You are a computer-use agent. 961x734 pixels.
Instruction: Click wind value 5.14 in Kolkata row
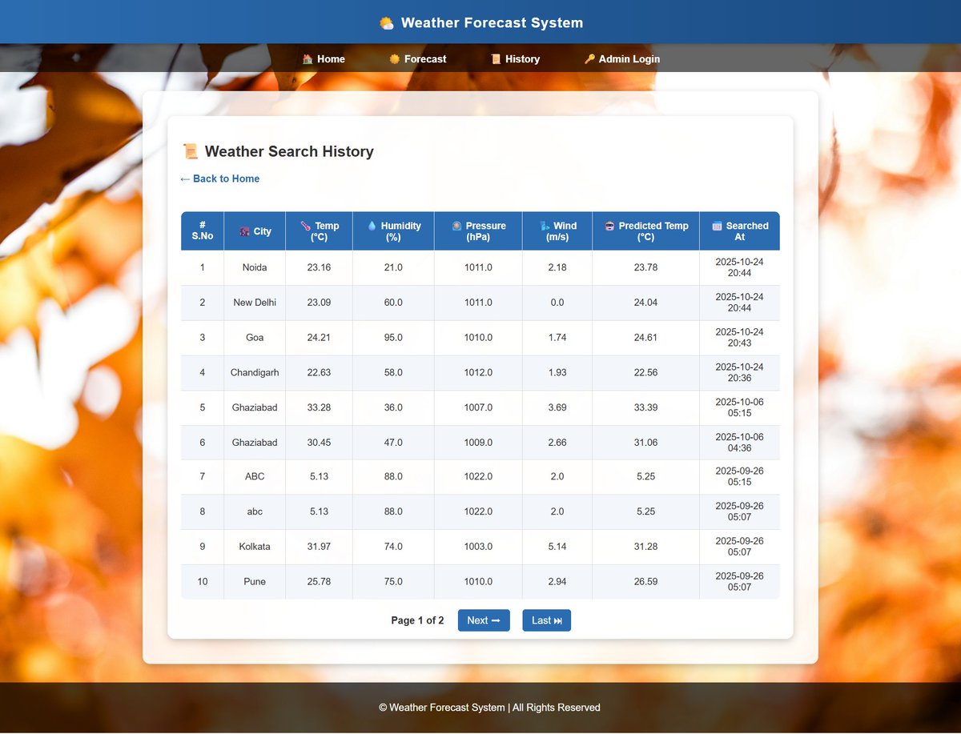pos(557,547)
